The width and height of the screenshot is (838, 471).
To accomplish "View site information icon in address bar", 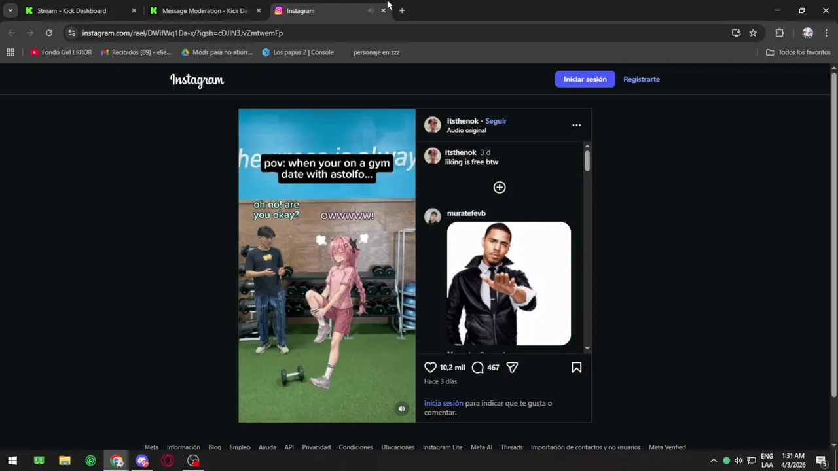I will [x=72, y=33].
